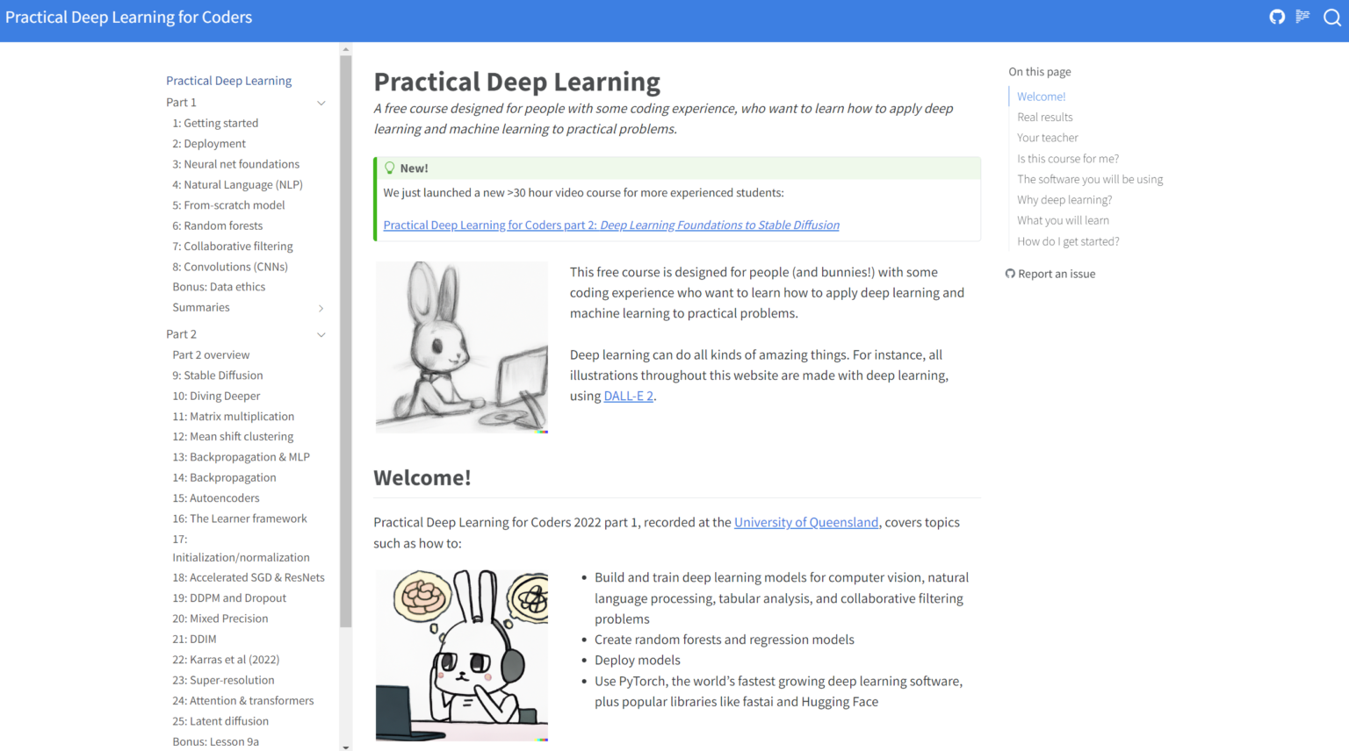Click "Report an issue"
The image size is (1349, 751).
pos(1057,273)
